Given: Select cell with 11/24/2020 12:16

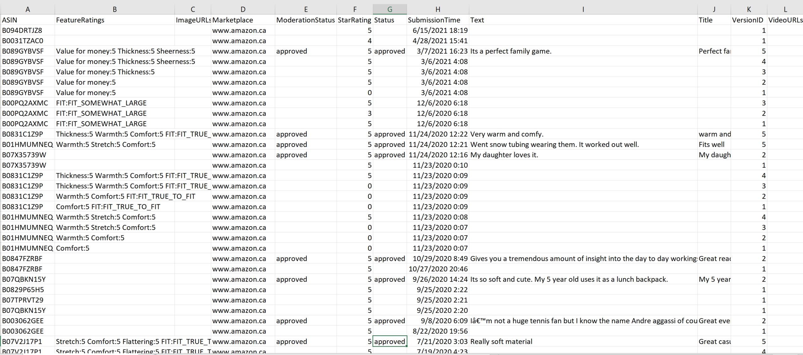Looking at the screenshot, I should point(438,155).
